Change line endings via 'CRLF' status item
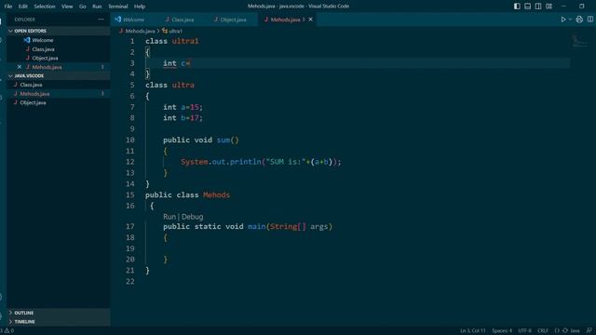Image resolution: width=596 pixels, height=335 pixels. pos(543,330)
